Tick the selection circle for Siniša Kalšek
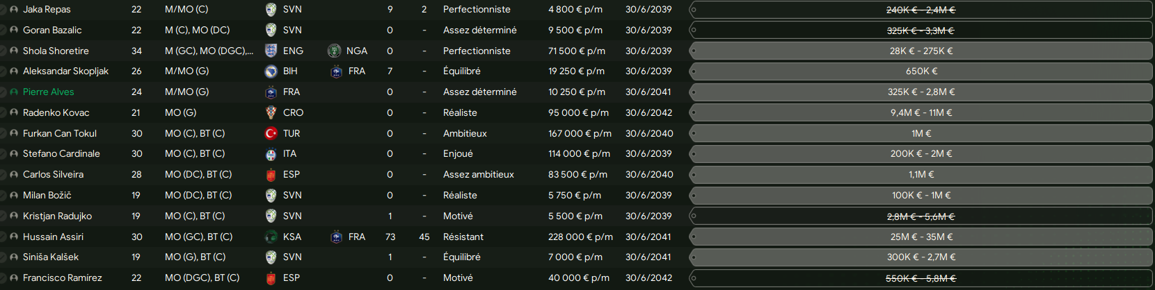This screenshot has width=1155, height=290. pyautogui.click(x=3, y=257)
